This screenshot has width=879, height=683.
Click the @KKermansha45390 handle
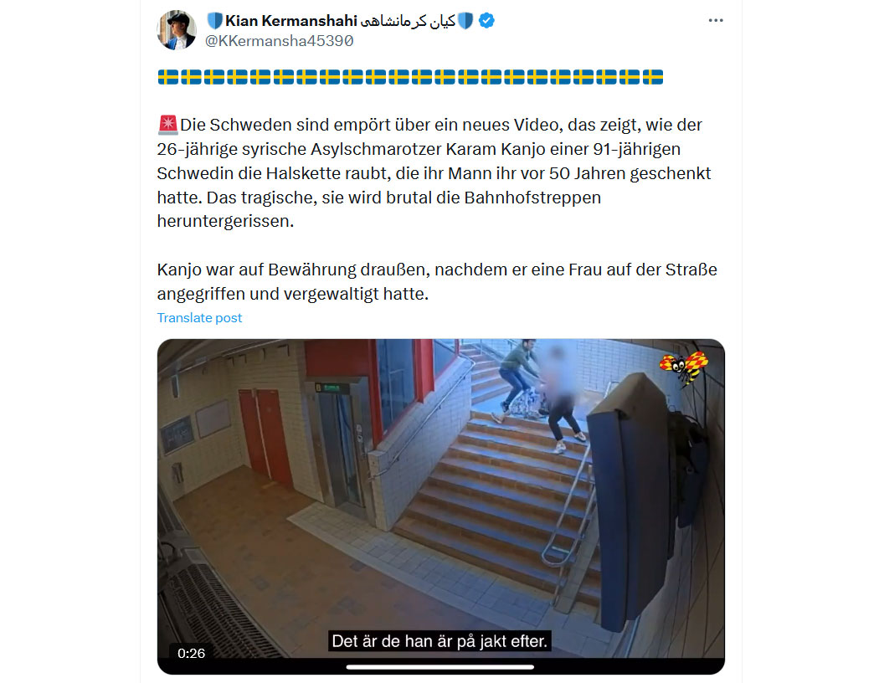coord(279,41)
